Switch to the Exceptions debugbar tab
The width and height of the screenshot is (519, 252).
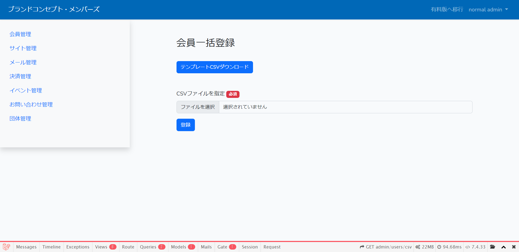[x=78, y=247]
